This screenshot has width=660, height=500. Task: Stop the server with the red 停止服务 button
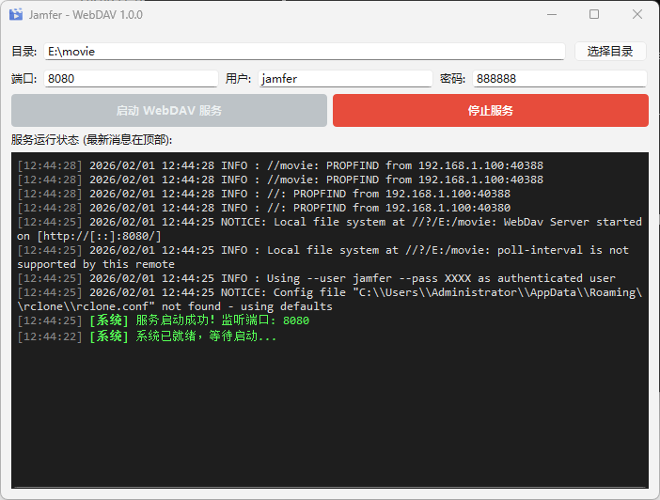(x=490, y=111)
